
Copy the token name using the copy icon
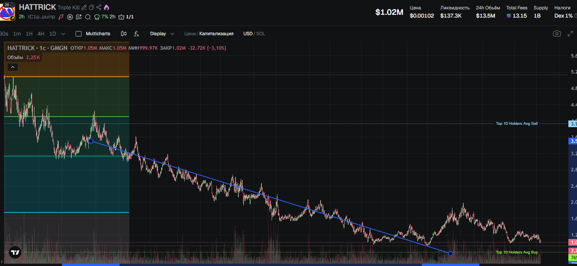tap(91, 8)
